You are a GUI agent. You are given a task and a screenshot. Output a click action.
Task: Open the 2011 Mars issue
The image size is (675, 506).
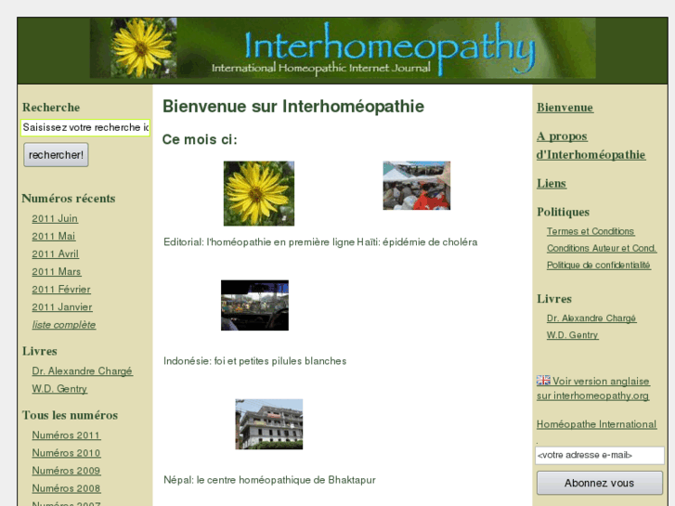tap(57, 271)
